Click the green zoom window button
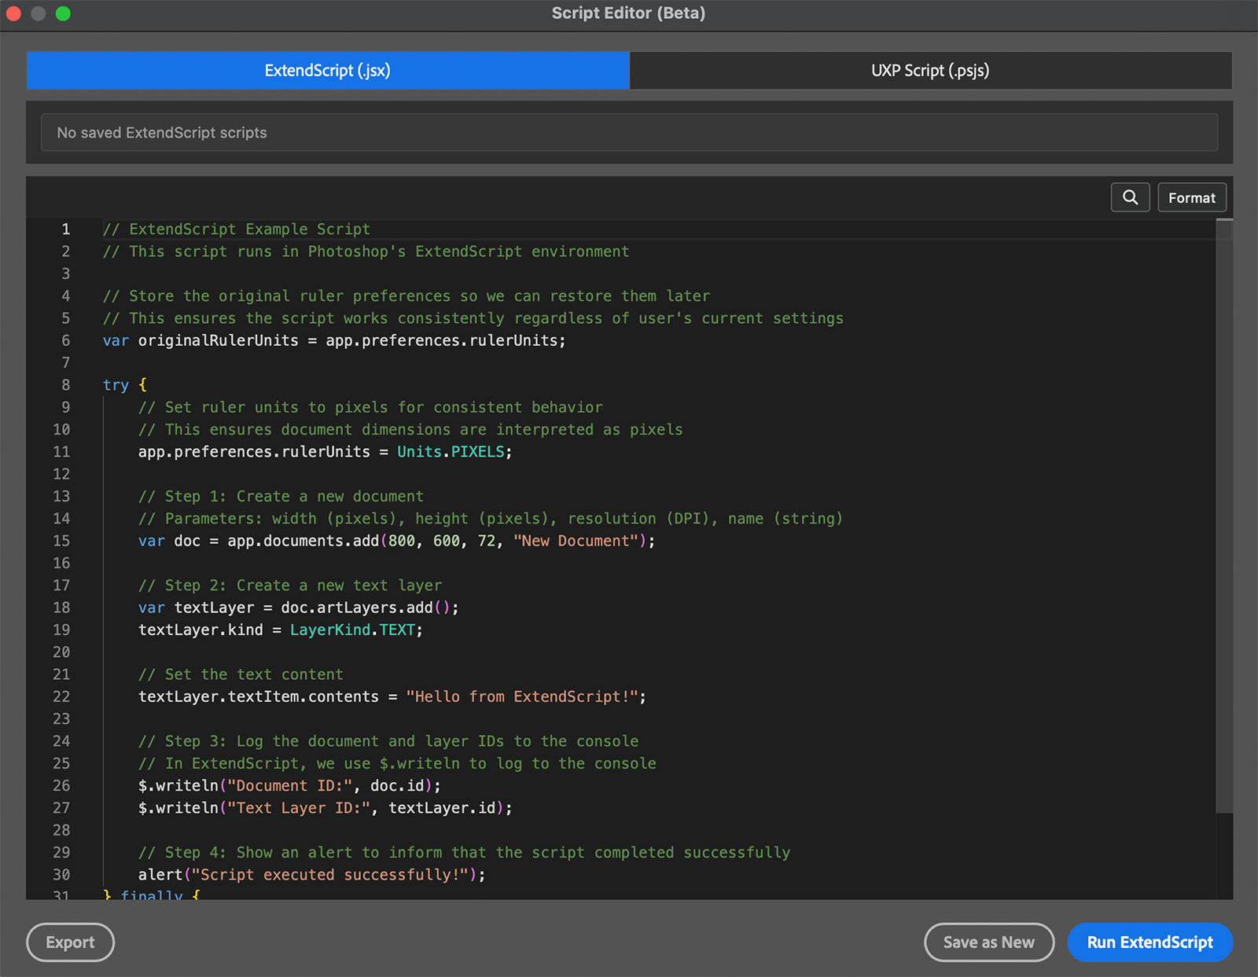The image size is (1258, 977). point(64,13)
